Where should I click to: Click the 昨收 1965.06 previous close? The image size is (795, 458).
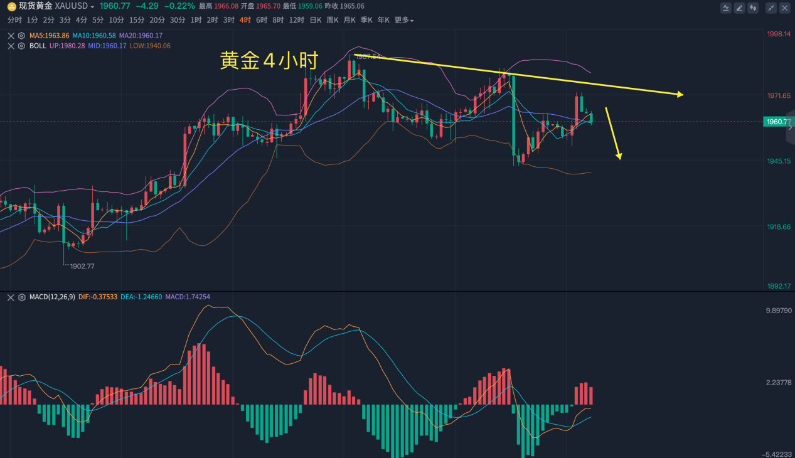pyautogui.click(x=344, y=6)
